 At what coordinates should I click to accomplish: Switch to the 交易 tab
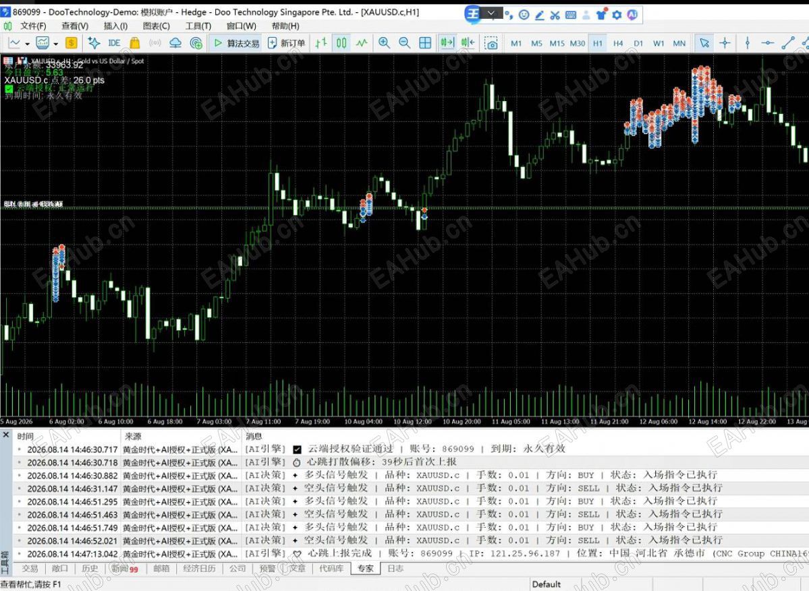(x=30, y=568)
